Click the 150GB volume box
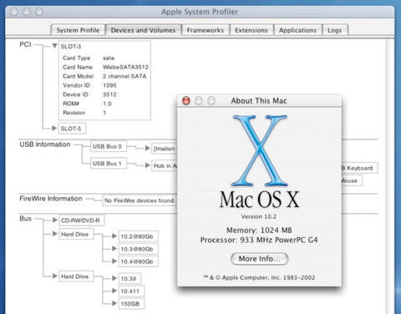Screen dimensions: 401x314 coord(131,304)
